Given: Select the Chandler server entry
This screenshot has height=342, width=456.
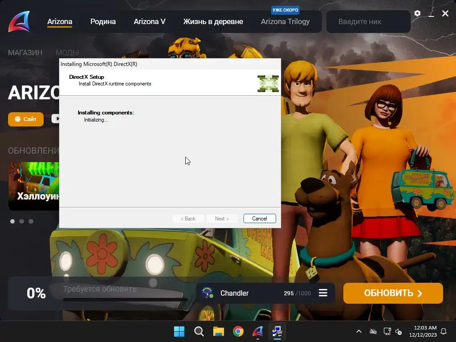Looking at the screenshot, I should coord(265,293).
